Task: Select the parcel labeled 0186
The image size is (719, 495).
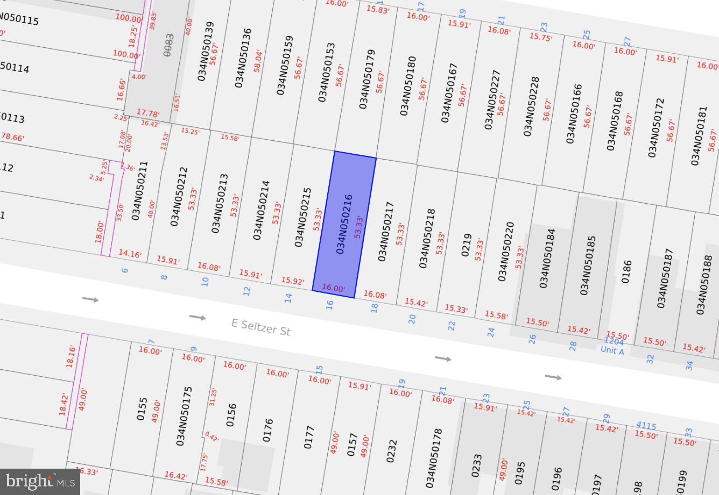Action: (626, 272)
